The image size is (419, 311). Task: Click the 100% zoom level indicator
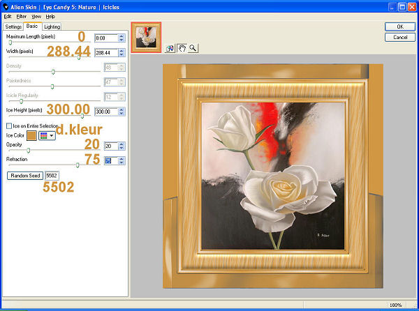(x=395, y=305)
